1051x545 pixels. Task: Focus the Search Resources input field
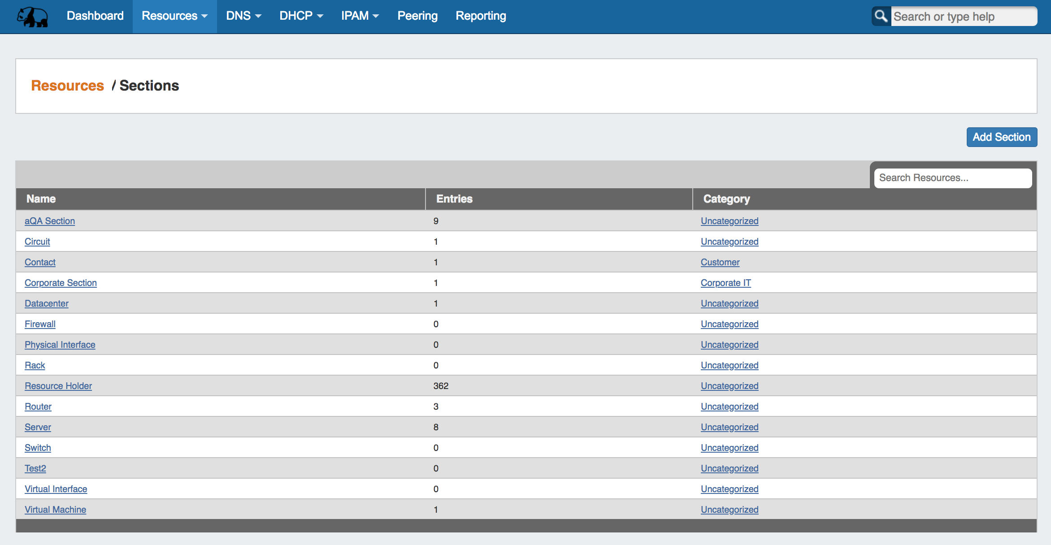click(952, 178)
